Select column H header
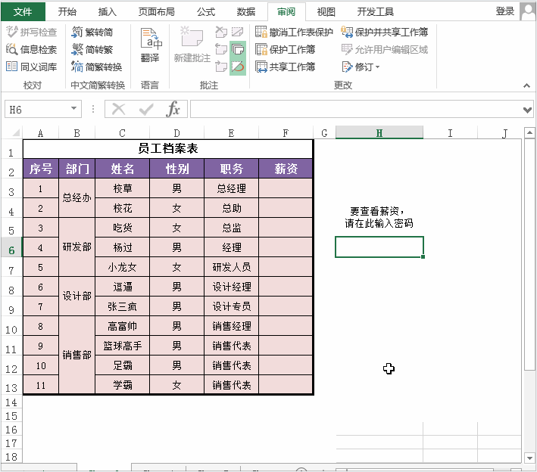Image resolution: width=537 pixels, height=472 pixels. click(x=379, y=132)
